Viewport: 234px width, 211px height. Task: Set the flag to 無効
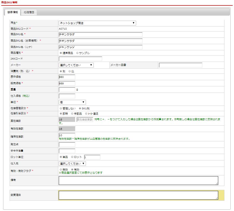click(x=61, y=170)
